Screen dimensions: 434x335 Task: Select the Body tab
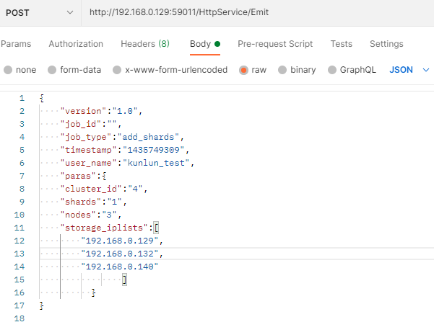[x=200, y=44]
